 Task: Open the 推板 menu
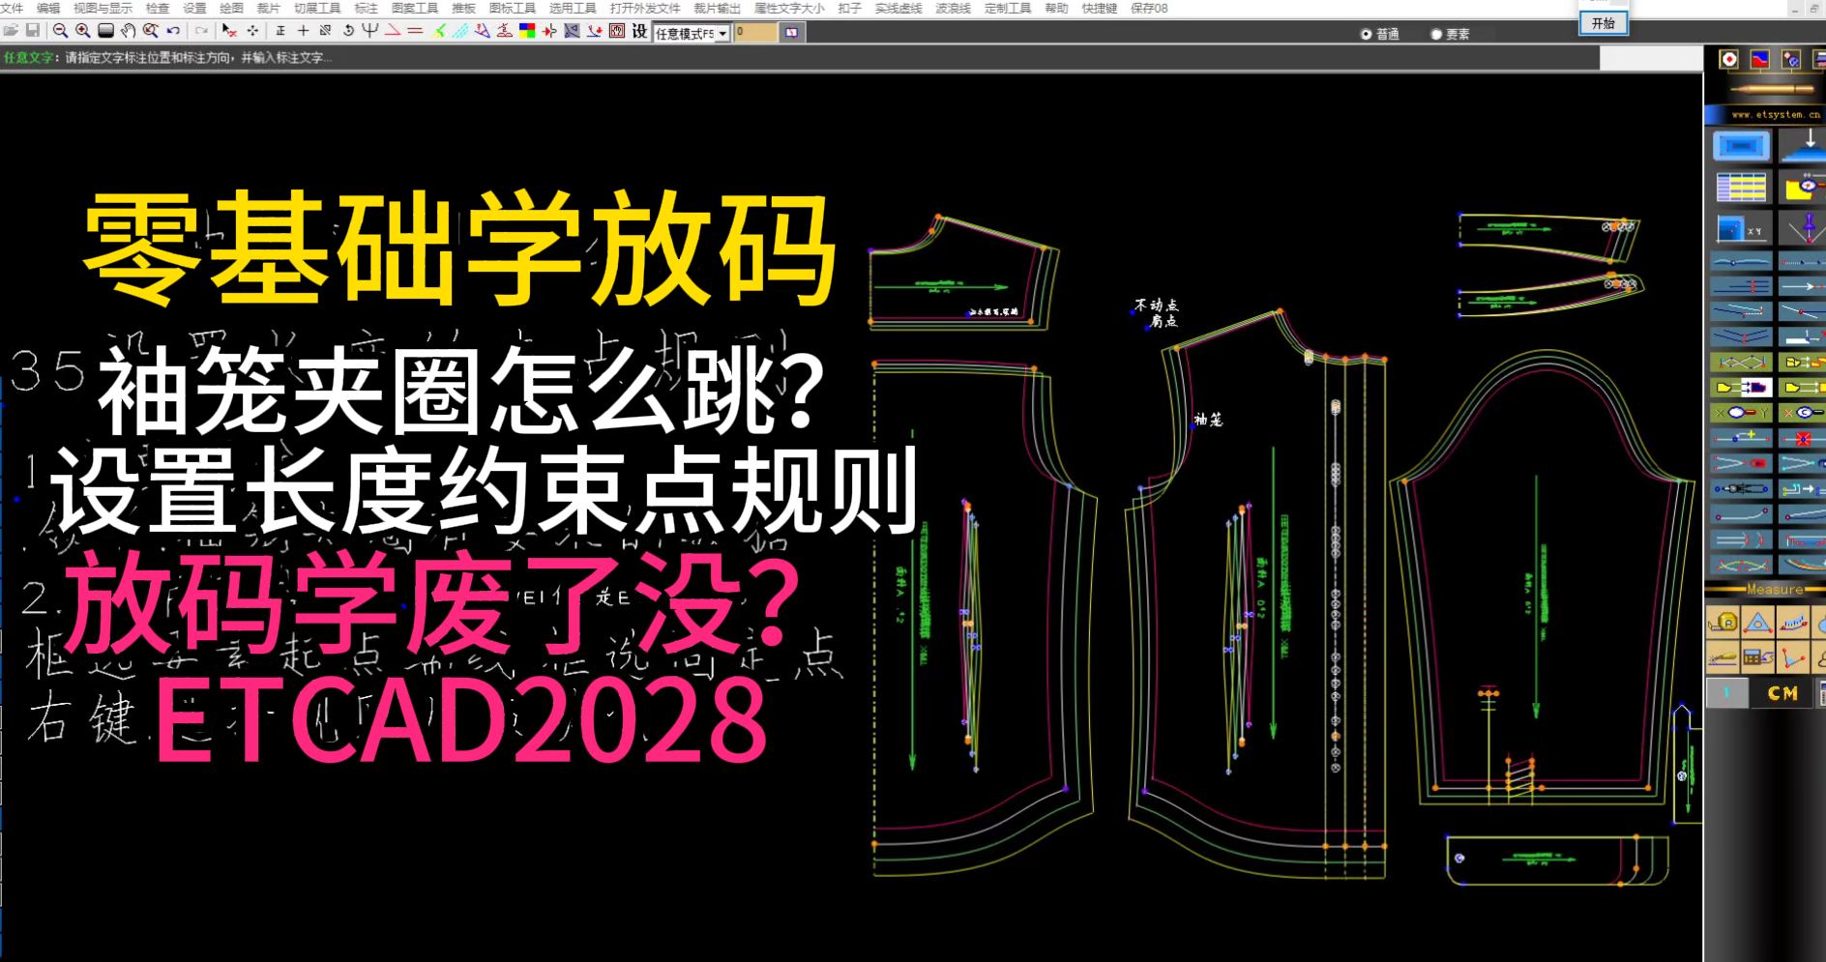463,8
